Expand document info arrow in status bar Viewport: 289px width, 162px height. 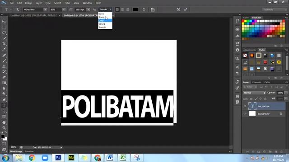[x=61, y=147]
